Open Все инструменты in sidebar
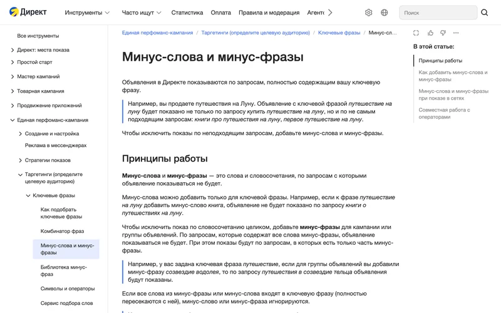Image resolution: width=501 pixels, height=313 pixels. pos(38,36)
